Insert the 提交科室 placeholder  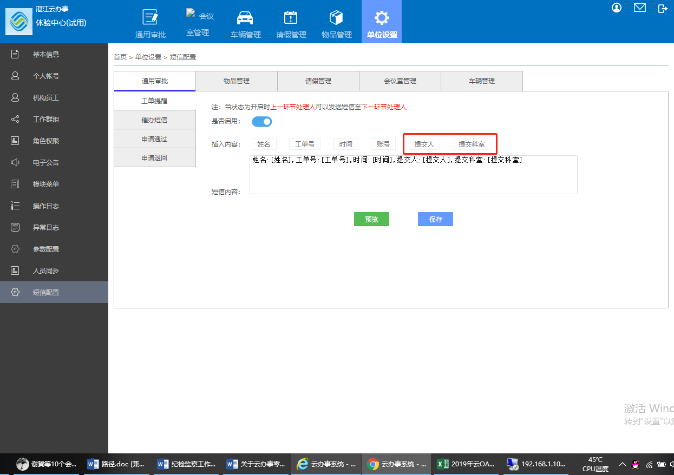click(x=472, y=144)
